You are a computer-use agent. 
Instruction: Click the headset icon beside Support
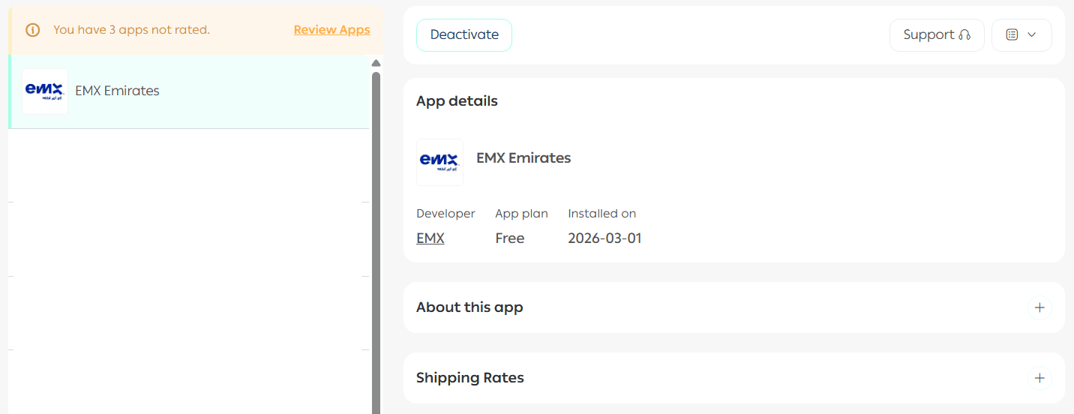(964, 34)
